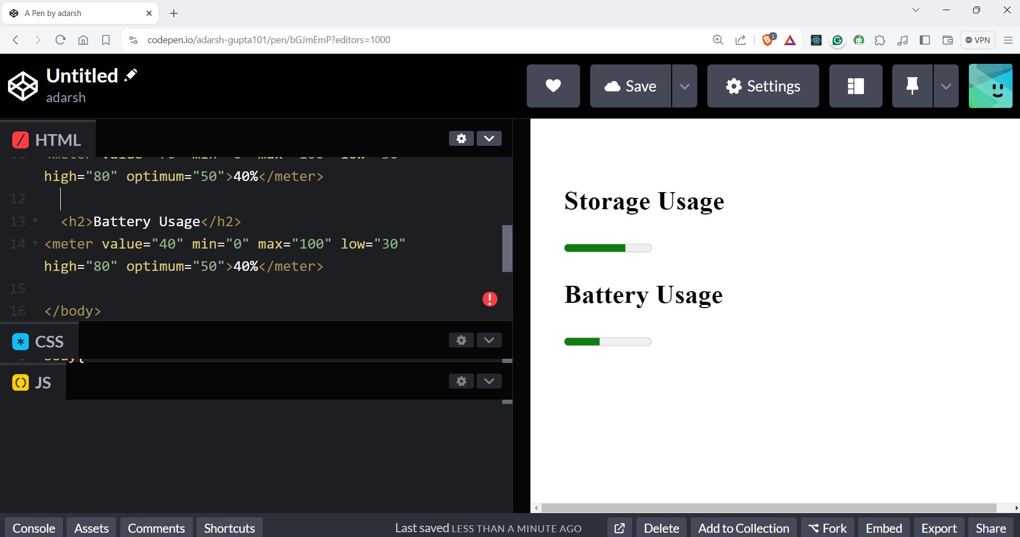This screenshot has width=1020, height=537.
Task: Click the Settings button
Action: pyautogui.click(x=763, y=86)
